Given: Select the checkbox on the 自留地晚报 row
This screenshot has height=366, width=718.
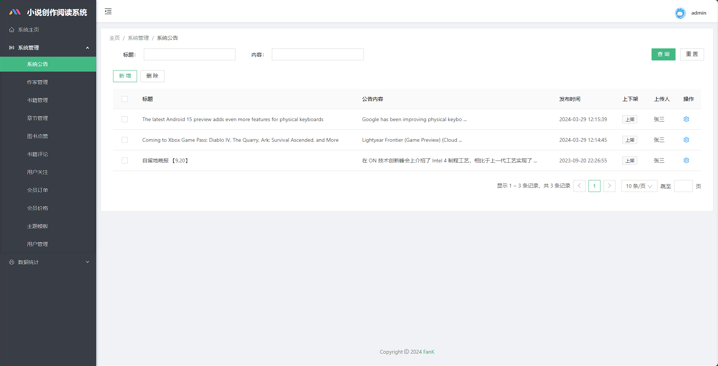Looking at the screenshot, I should coord(125,160).
